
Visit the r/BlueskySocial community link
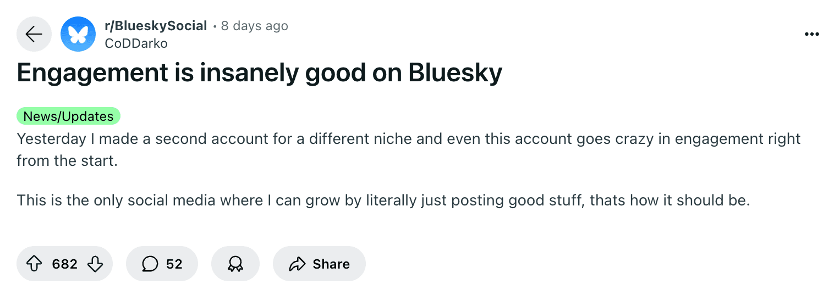point(156,26)
